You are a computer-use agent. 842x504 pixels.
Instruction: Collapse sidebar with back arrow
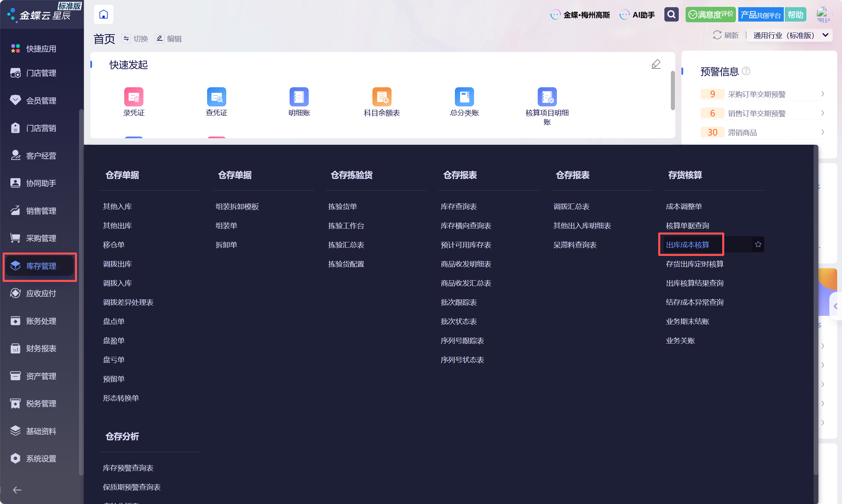tap(17, 490)
